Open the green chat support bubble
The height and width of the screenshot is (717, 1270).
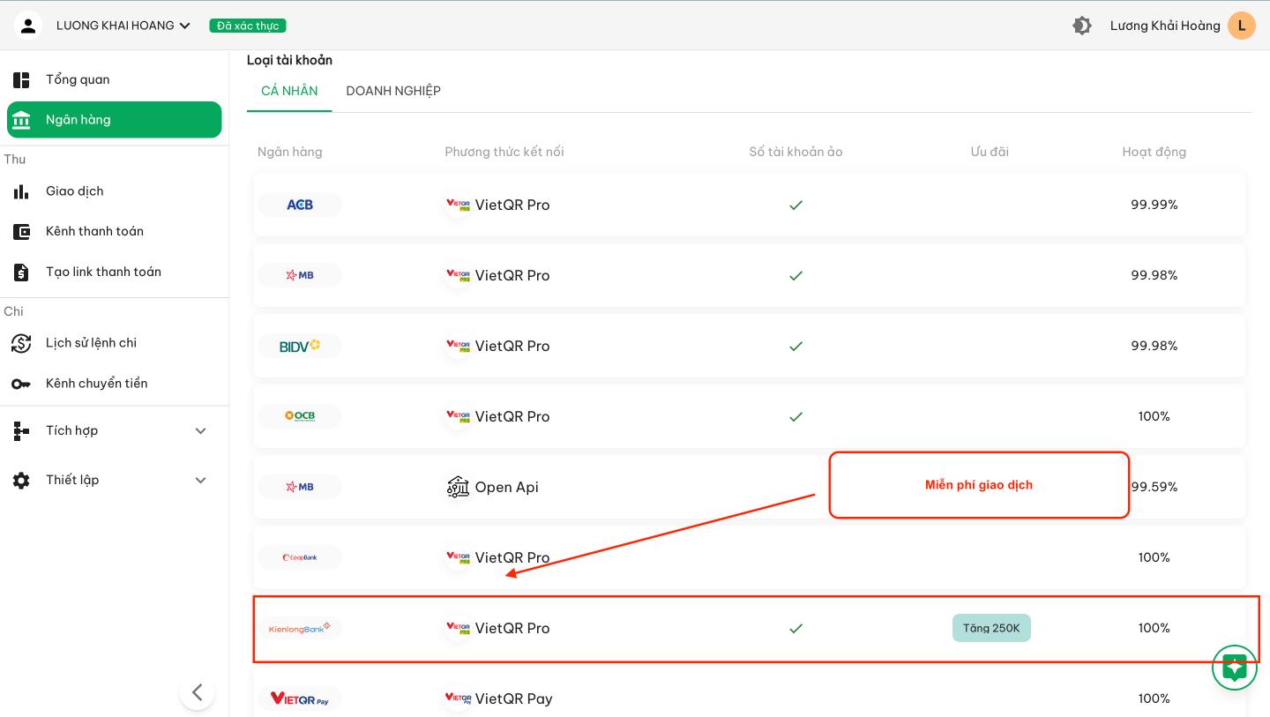(1234, 668)
